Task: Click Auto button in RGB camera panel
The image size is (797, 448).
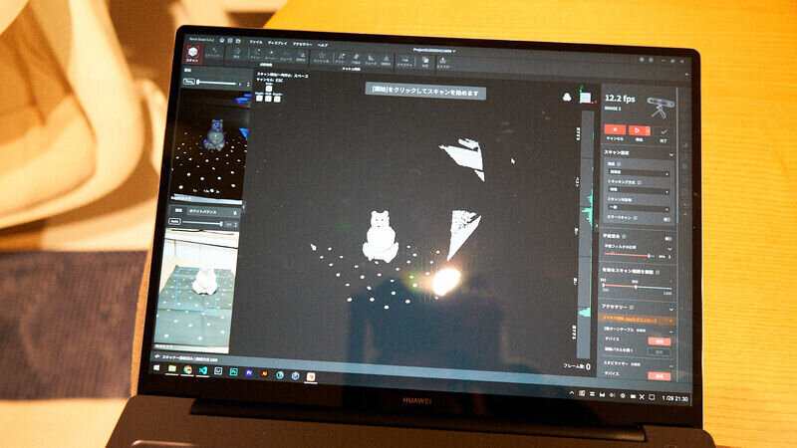Action: tap(175, 221)
